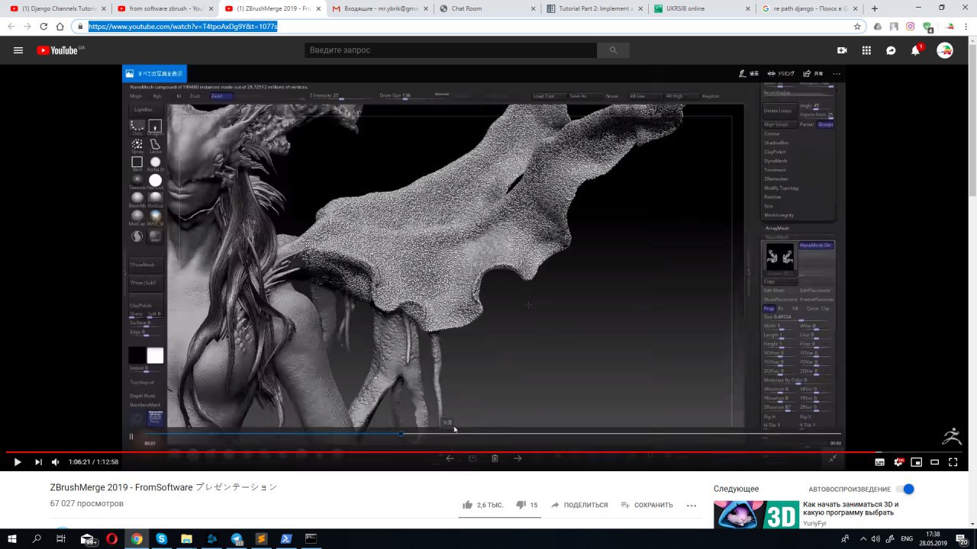
Task: Like the video with thumbs up
Action: coord(468,505)
